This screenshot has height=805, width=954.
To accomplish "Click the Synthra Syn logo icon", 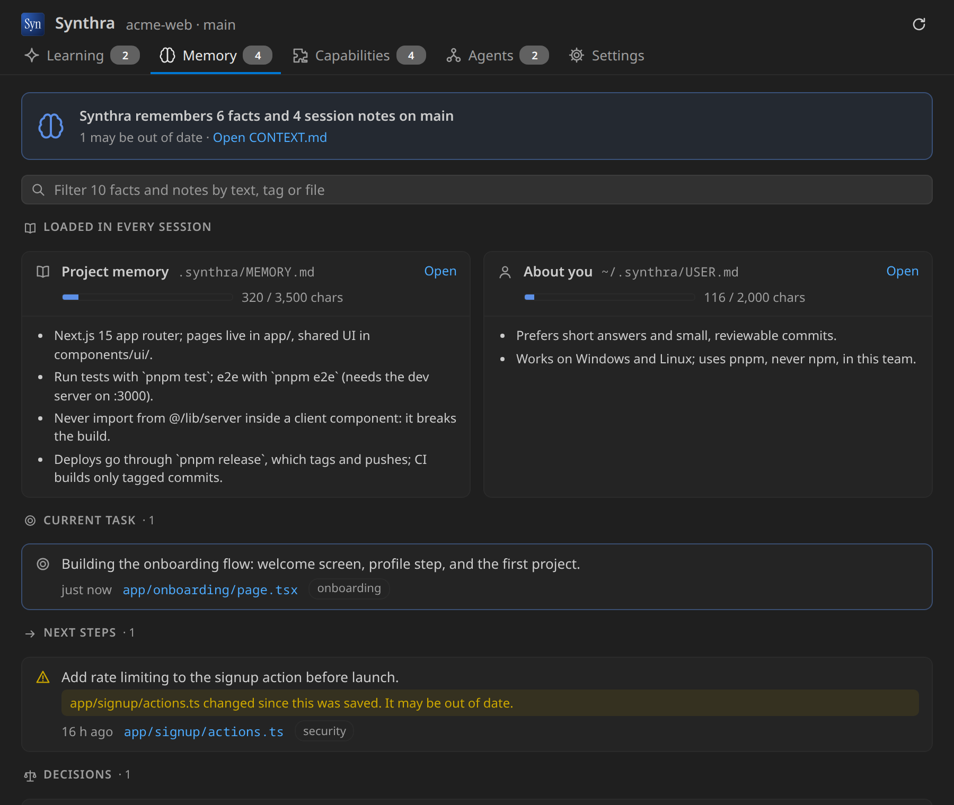I will pos(33,24).
